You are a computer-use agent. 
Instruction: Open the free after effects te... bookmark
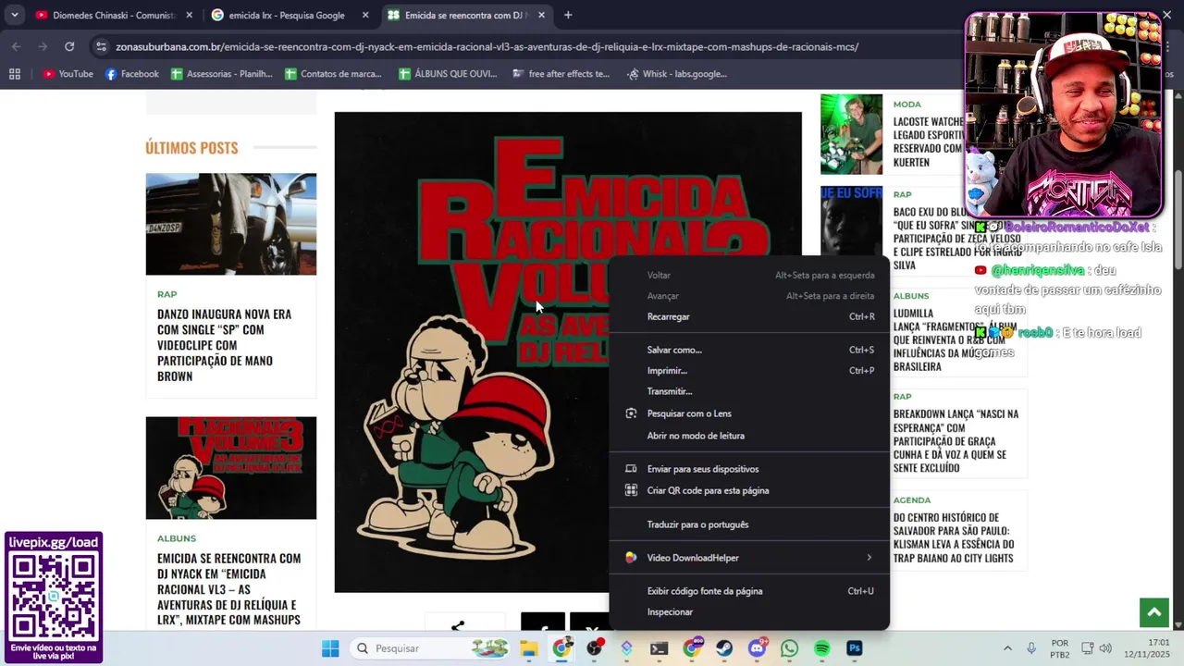pos(561,74)
